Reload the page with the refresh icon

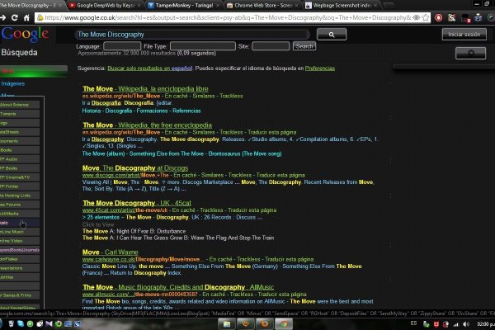pyautogui.click(x=15, y=17)
